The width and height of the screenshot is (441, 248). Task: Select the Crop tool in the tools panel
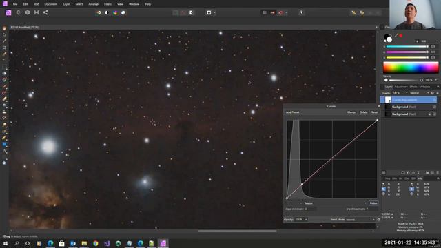point(4,48)
